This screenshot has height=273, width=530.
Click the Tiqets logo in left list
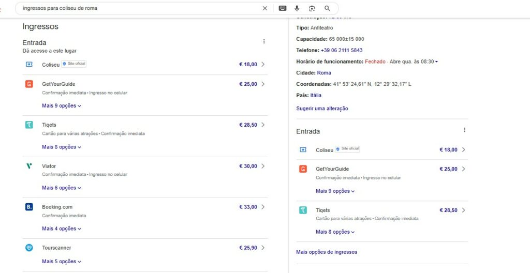[x=29, y=125]
